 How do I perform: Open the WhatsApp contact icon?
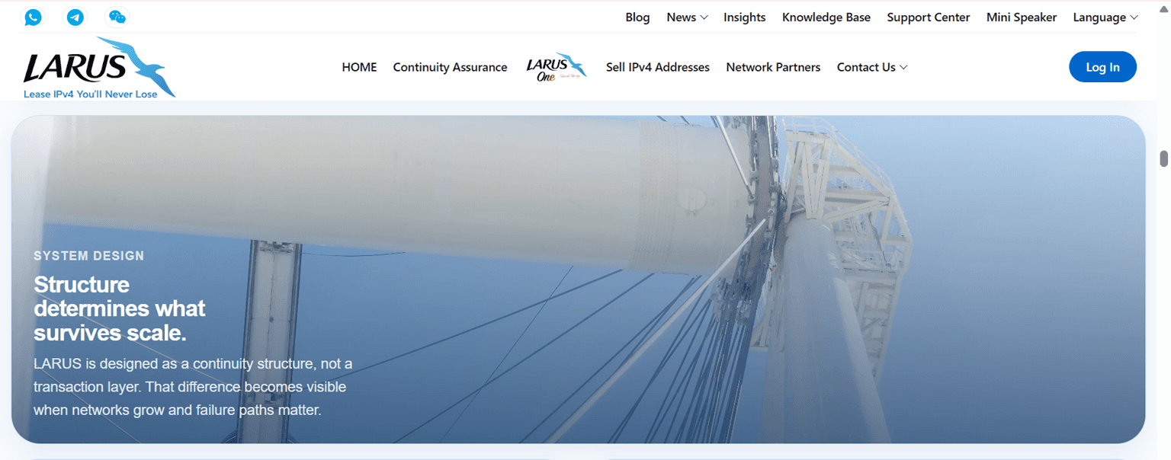click(33, 17)
